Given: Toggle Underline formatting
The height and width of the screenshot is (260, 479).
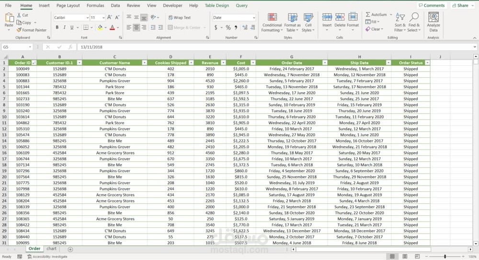Looking at the screenshot, I should click(72, 27).
